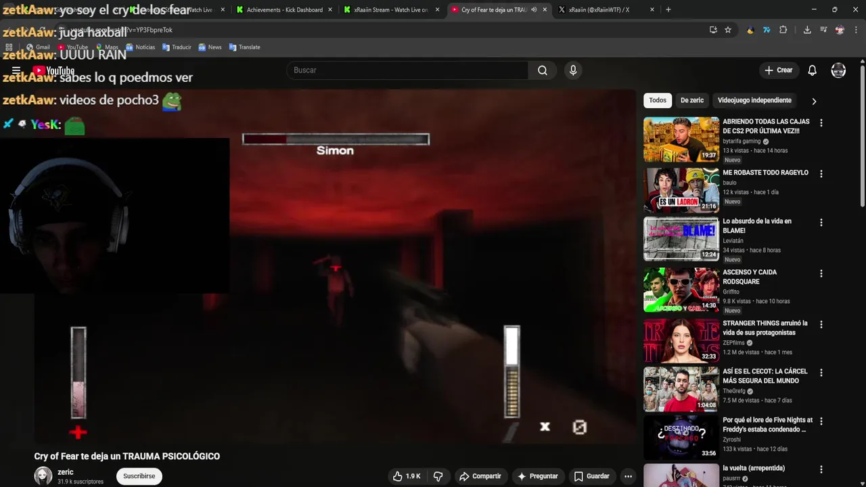Image resolution: width=866 pixels, height=487 pixels.
Task: Open Chrome media controls icon
Action: pos(823,30)
